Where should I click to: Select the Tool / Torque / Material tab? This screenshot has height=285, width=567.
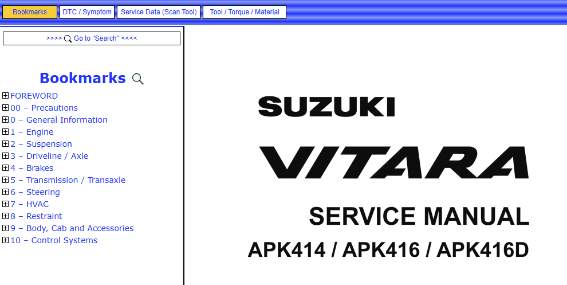pos(245,12)
